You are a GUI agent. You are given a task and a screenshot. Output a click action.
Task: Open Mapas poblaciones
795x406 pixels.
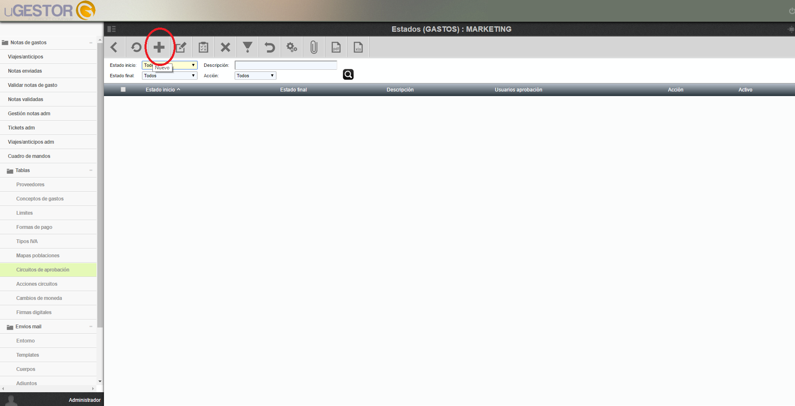point(48,256)
